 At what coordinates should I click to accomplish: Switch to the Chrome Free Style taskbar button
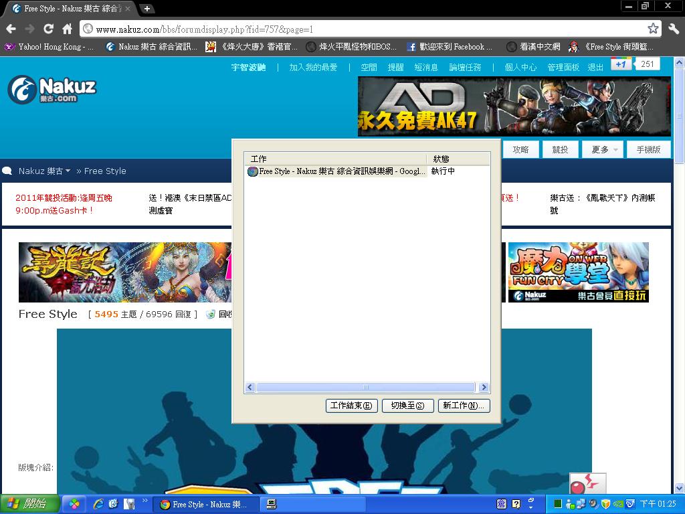click(205, 505)
